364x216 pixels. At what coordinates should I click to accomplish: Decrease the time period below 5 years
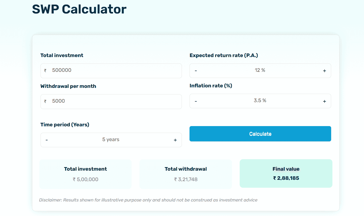click(x=47, y=140)
